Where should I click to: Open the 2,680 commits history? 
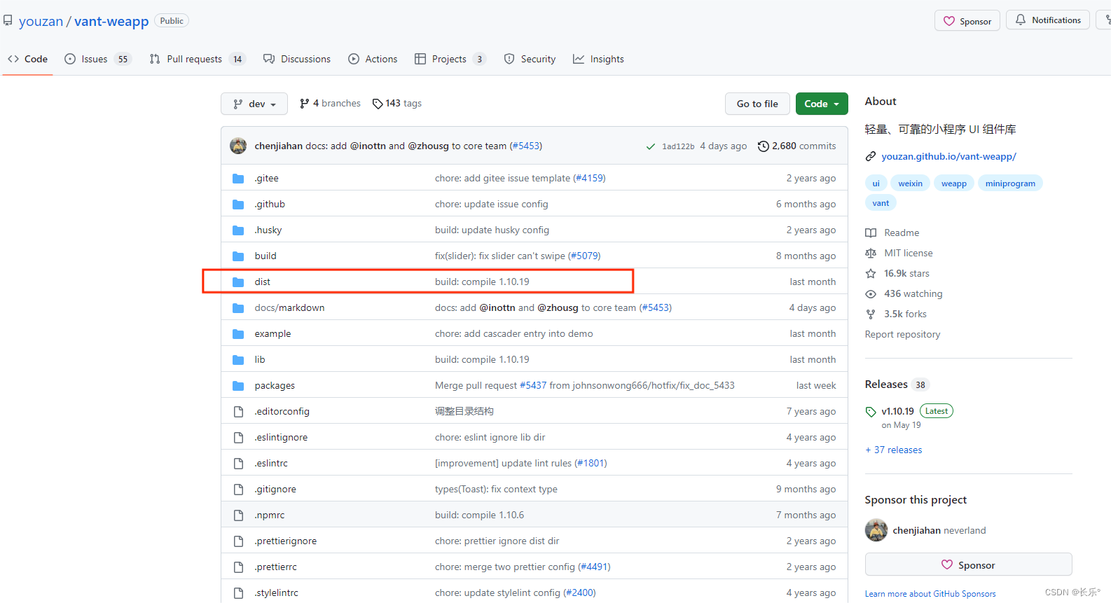tap(797, 146)
